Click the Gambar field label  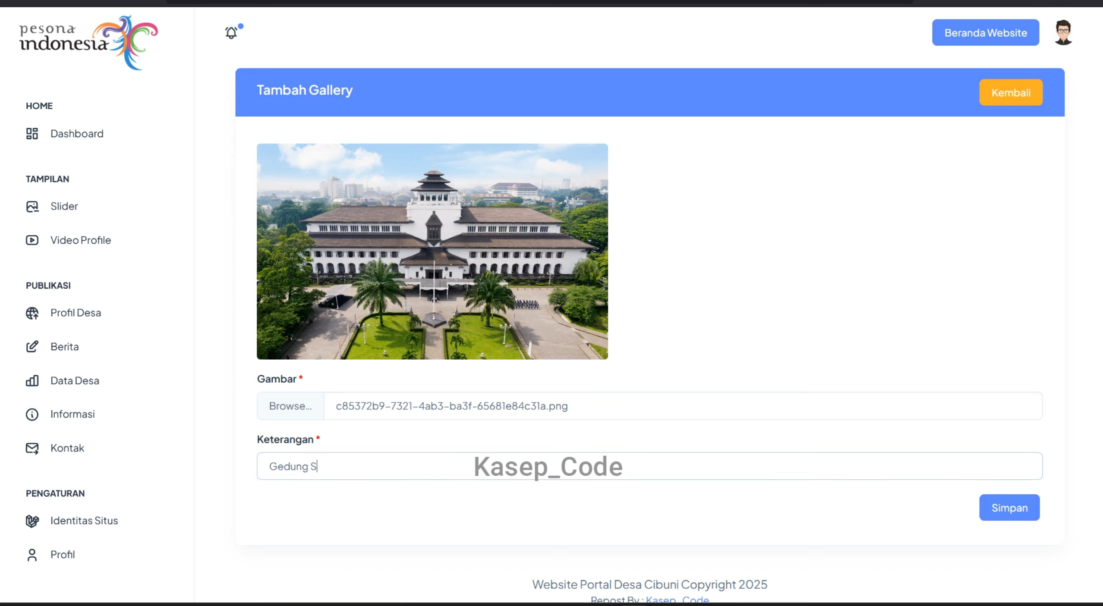[277, 379]
